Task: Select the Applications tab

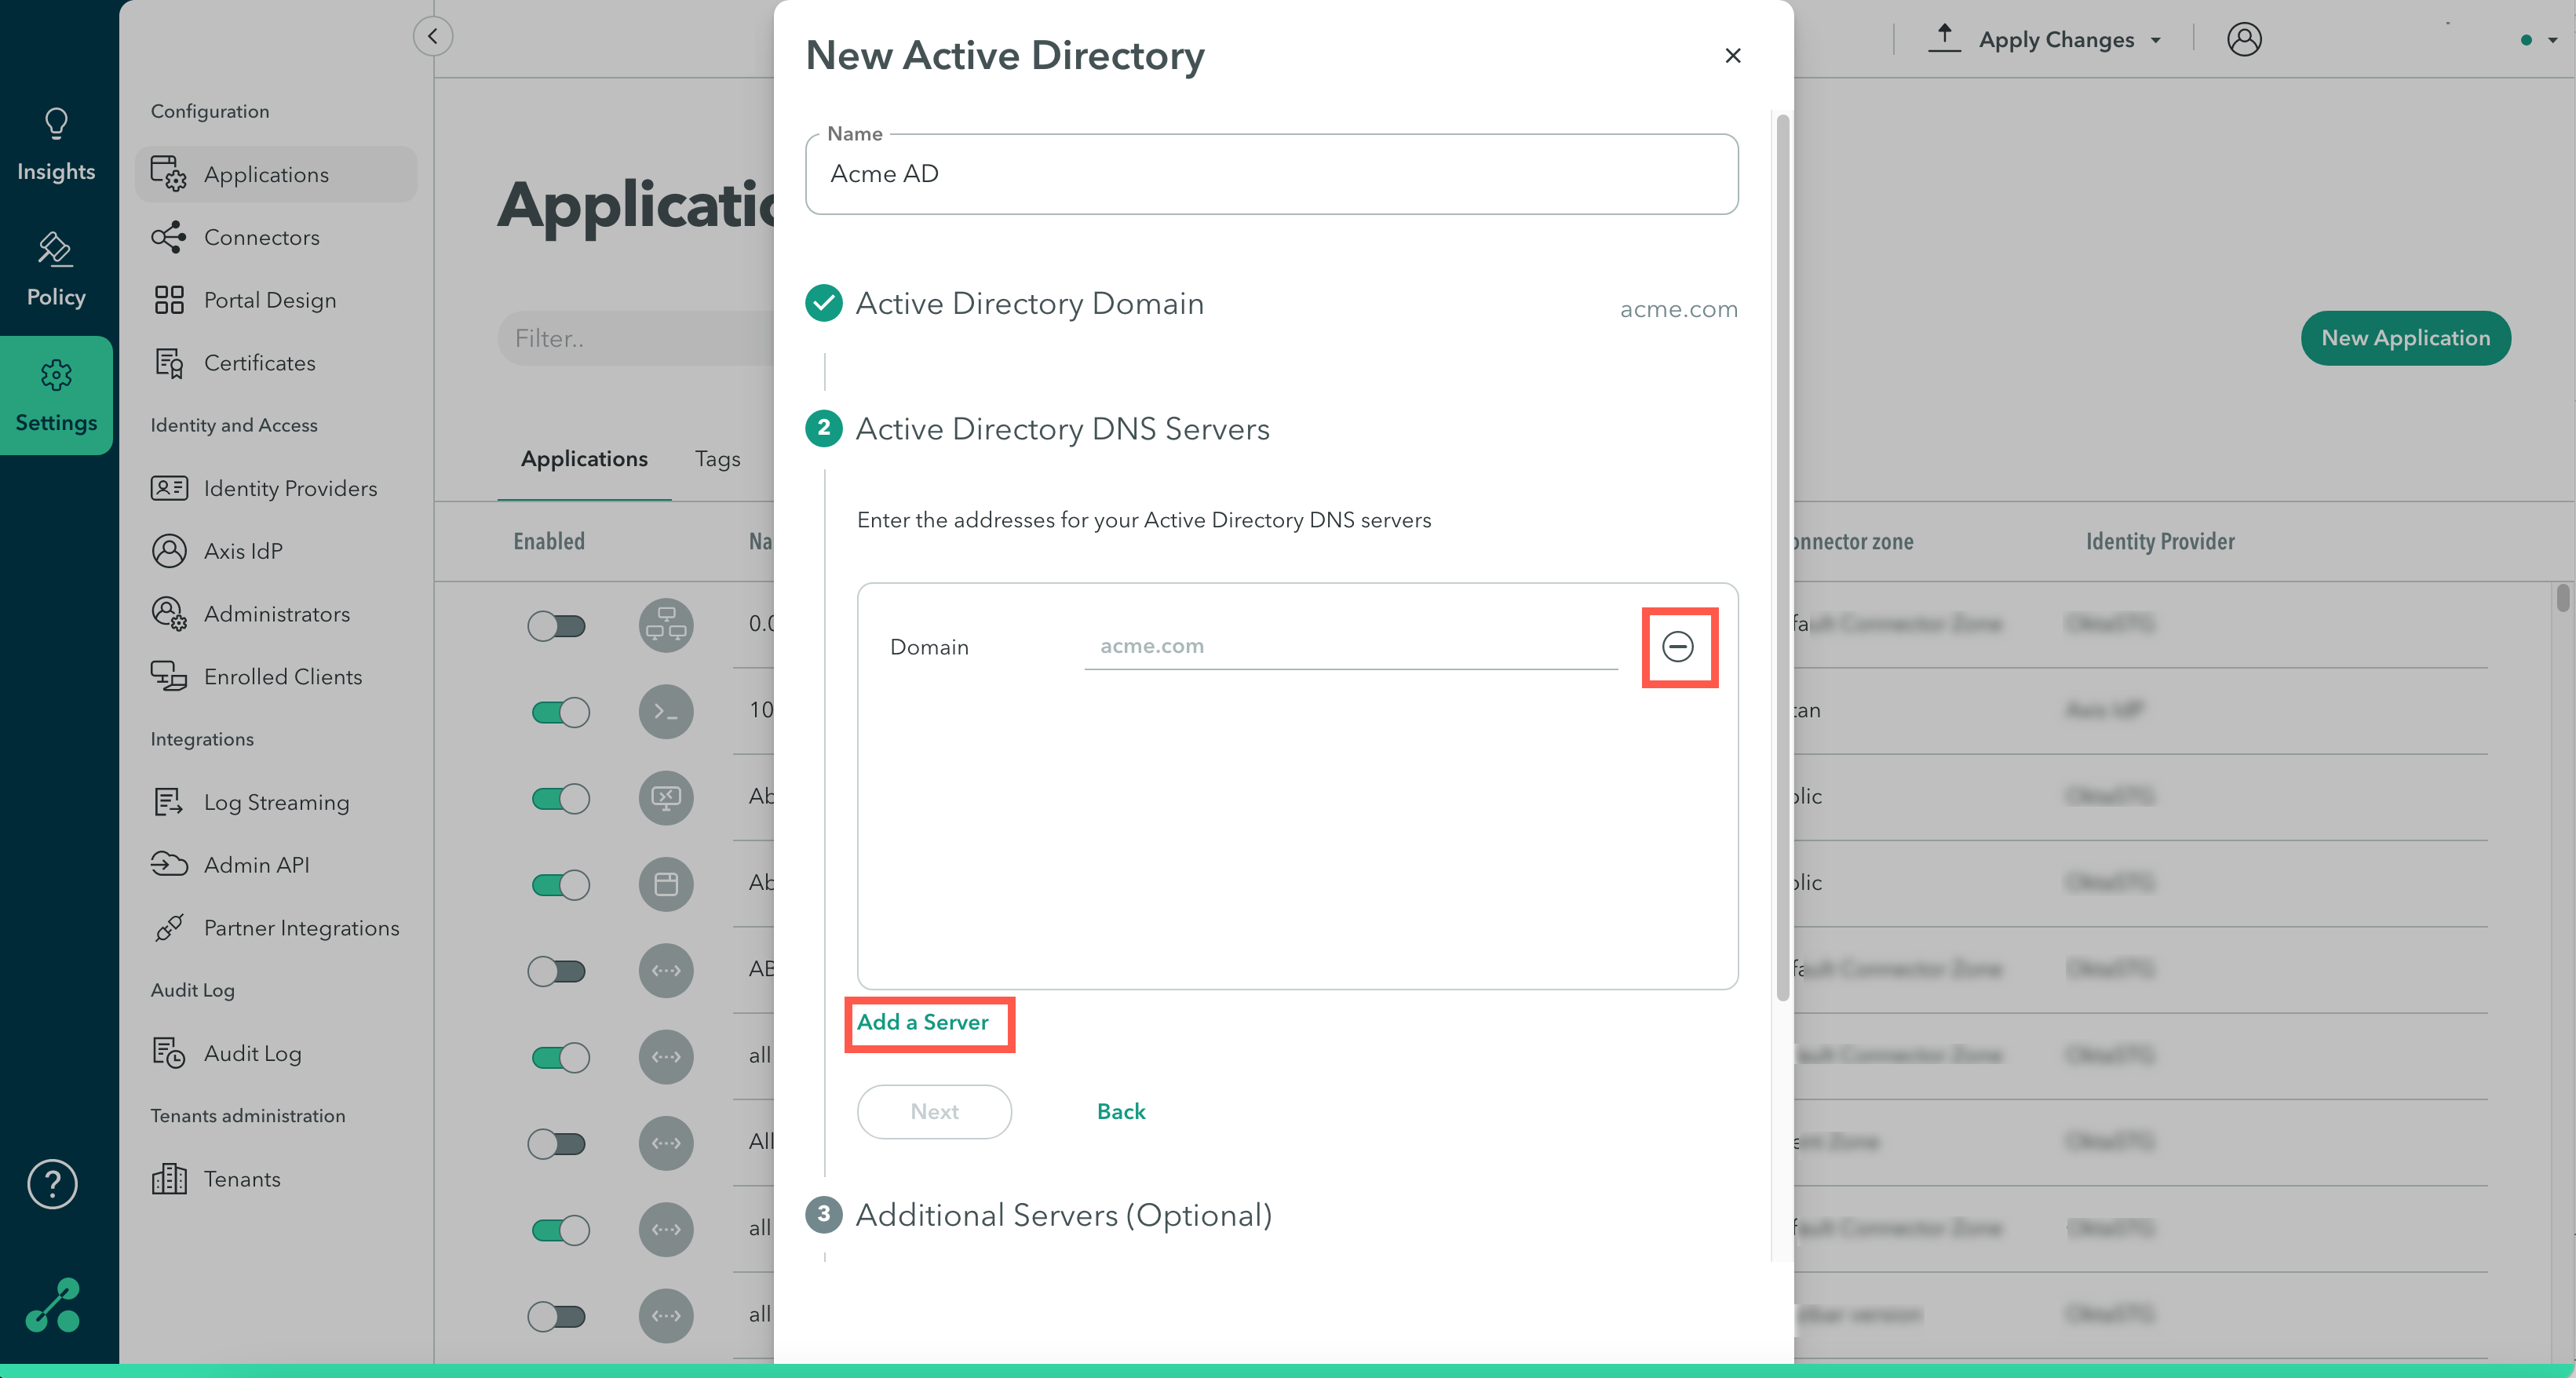Action: (x=584, y=459)
